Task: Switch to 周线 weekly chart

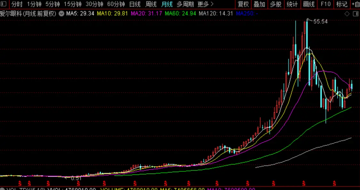Action: tap(151, 4)
